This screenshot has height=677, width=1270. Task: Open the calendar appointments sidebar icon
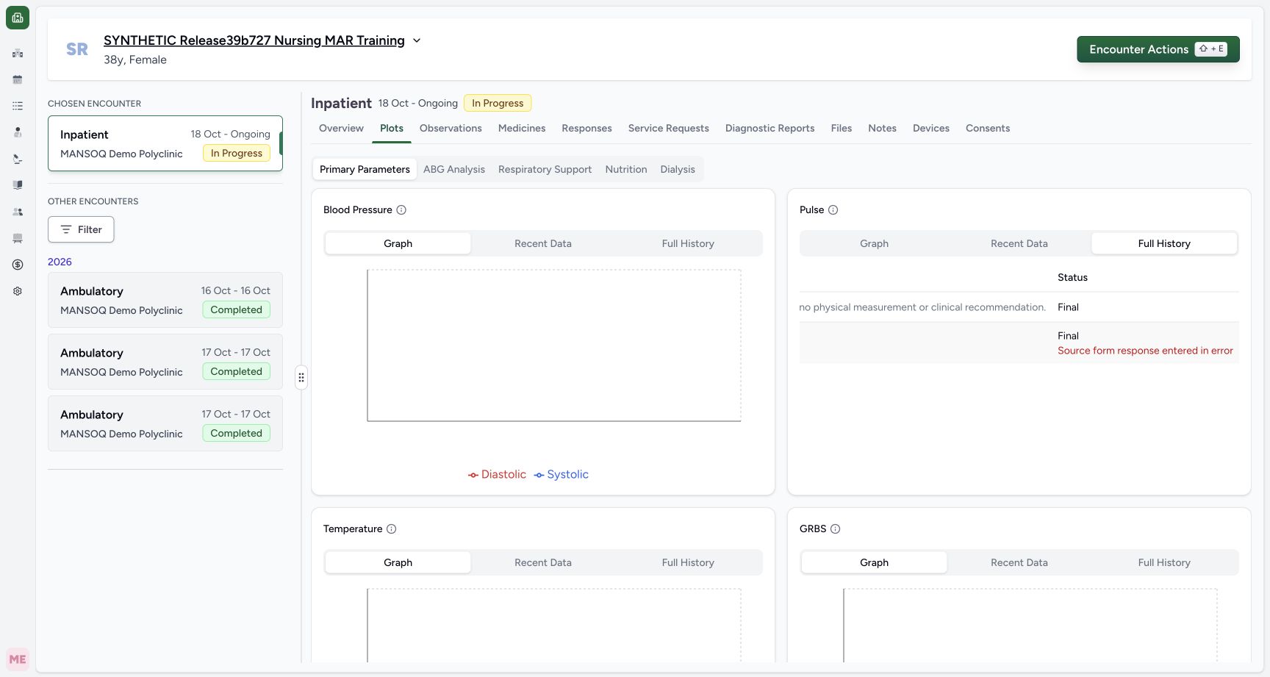point(18,79)
